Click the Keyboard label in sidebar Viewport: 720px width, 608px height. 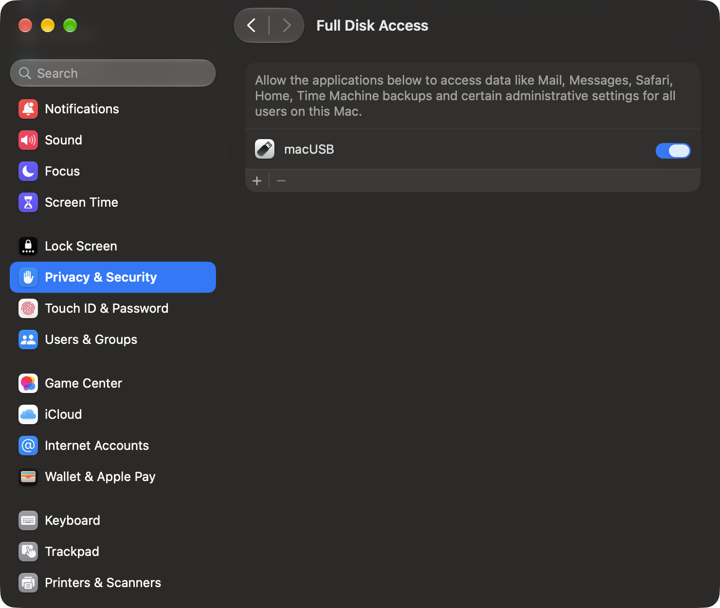click(72, 520)
